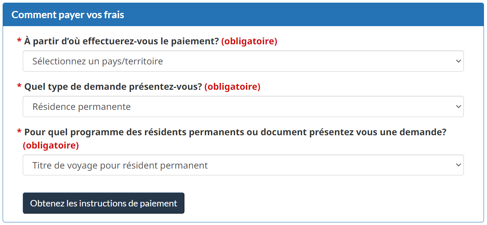Click '(obligatoire)' below the program question
This screenshot has height=225, width=487.
click(x=51, y=145)
